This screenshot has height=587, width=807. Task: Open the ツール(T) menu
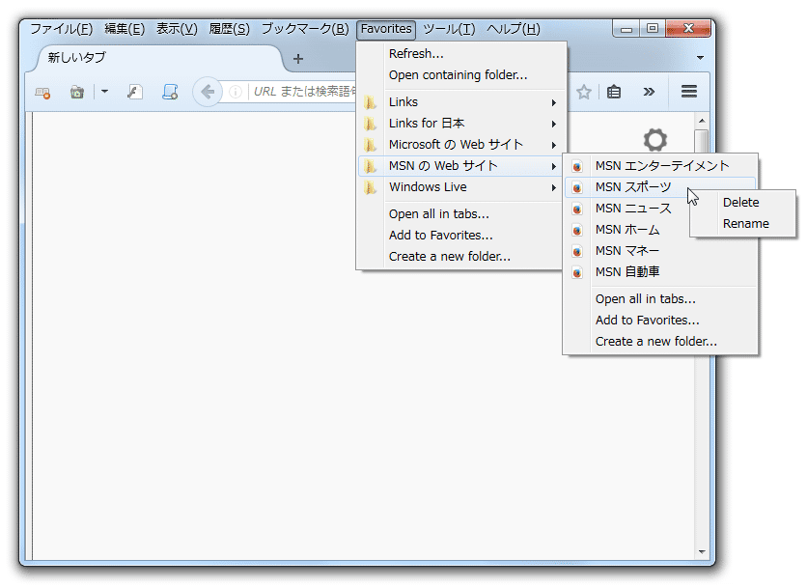tap(449, 29)
